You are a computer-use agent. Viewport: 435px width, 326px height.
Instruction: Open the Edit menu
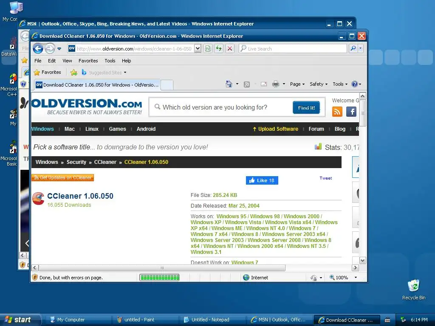coord(52,61)
